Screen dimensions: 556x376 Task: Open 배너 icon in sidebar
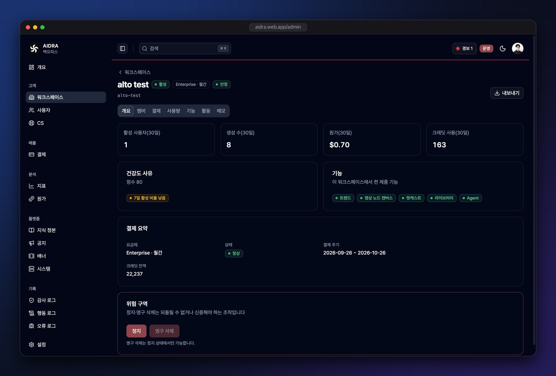31,256
